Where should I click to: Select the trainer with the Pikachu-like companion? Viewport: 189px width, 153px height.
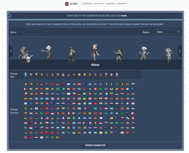[26, 55]
